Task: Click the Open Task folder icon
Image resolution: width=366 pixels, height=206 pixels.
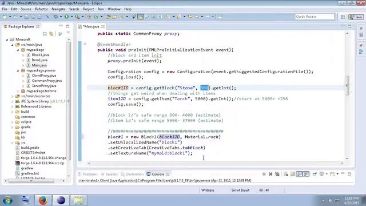Action: pos(114,17)
